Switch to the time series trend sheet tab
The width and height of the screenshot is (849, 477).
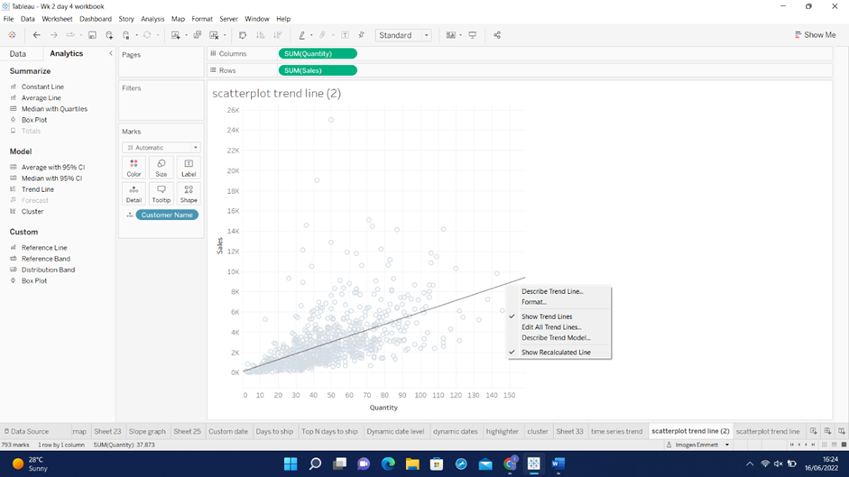[x=616, y=431]
